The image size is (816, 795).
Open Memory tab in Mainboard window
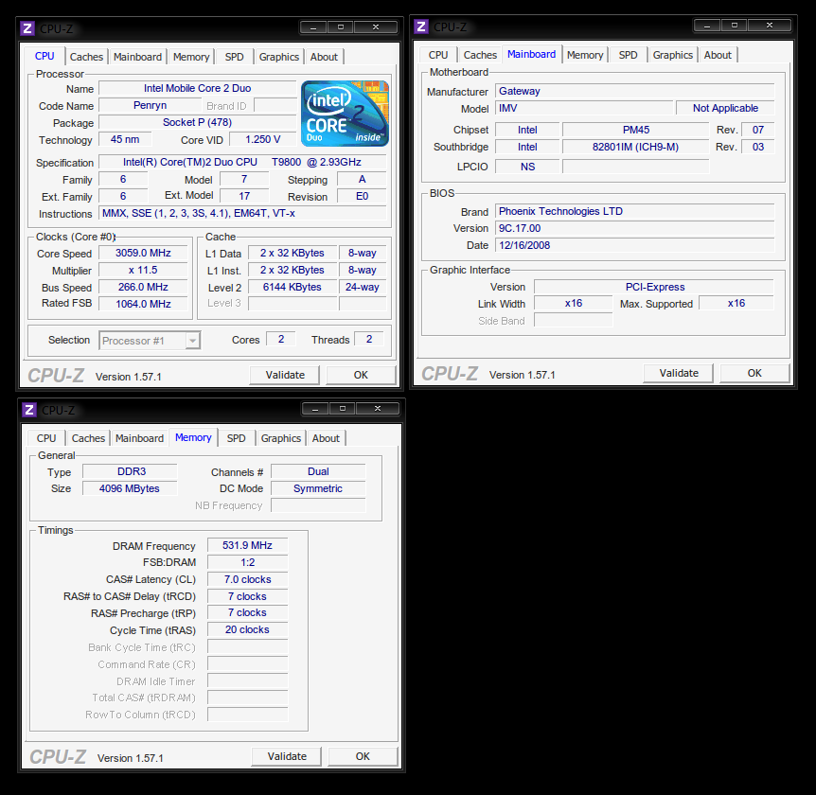(585, 55)
